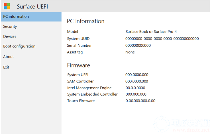The width and height of the screenshot is (210, 134).
Task: Click the SAM Controller version number
Action: 137,81
